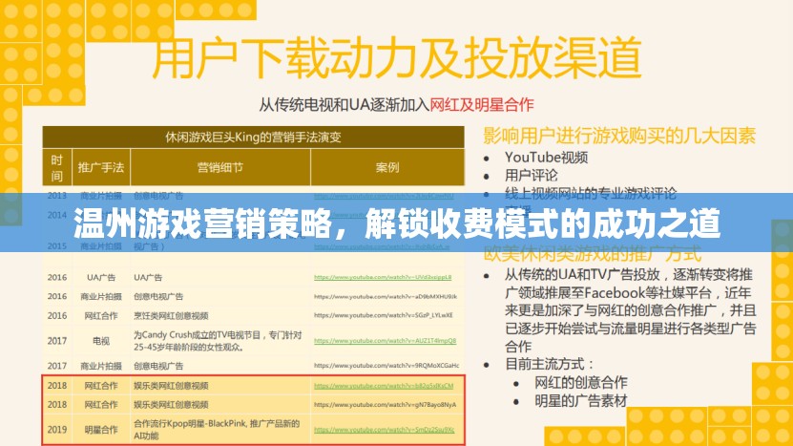793x446 pixels.
Task: Click the 营销细节 column header
Action: tap(220, 167)
